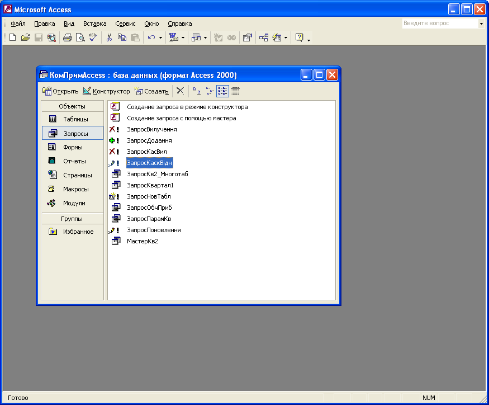
Task: Cut with the scissors icon
Action: point(109,38)
